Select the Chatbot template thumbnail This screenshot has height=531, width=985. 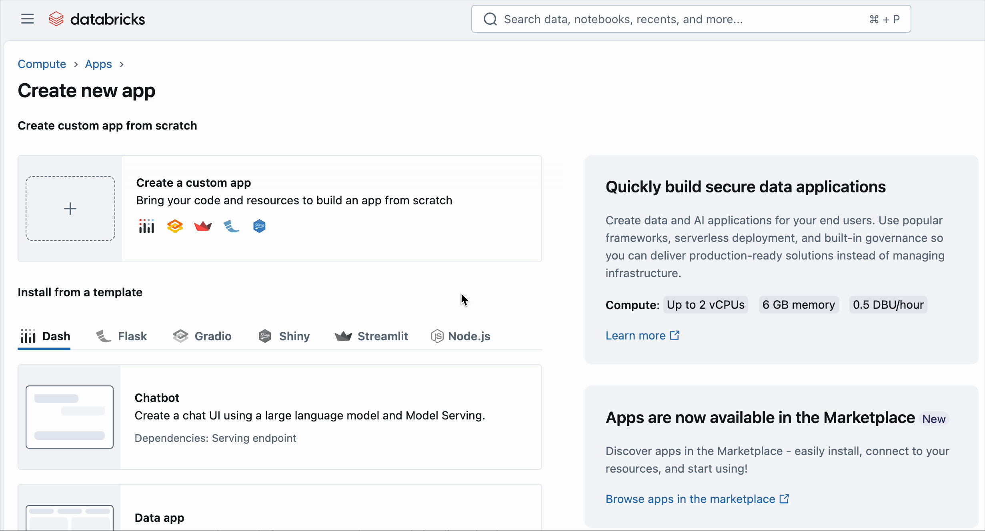[x=70, y=417]
